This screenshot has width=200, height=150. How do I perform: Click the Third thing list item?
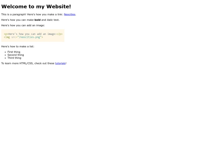click(14, 58)
